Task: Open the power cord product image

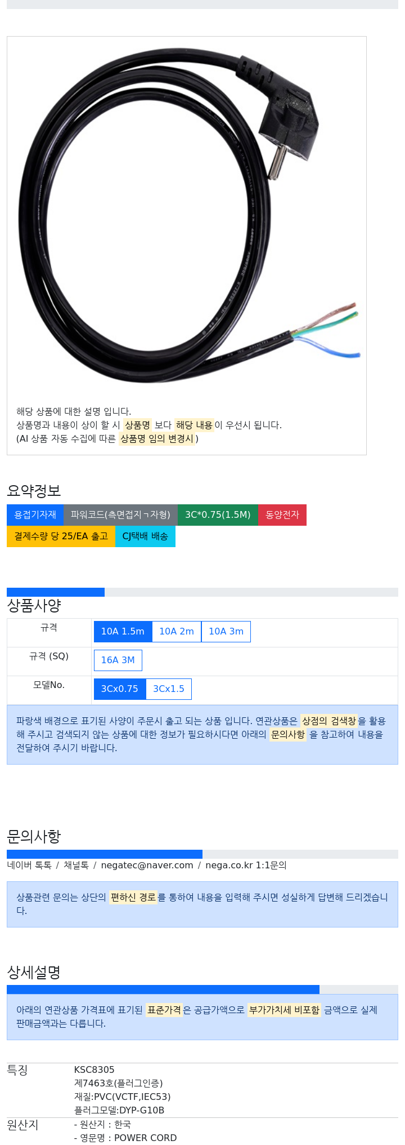Action: click(187, 217)
